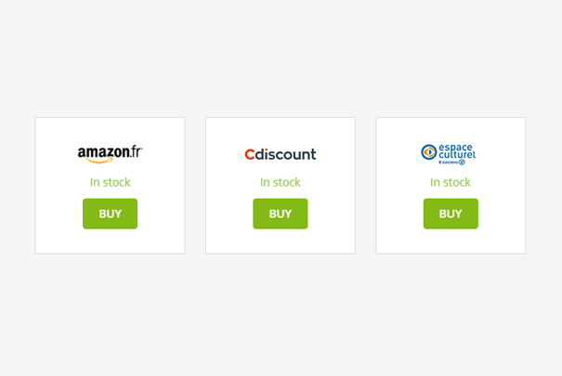Open the Cdiscount retailer card
562x376 pixels.
(281, 186)
